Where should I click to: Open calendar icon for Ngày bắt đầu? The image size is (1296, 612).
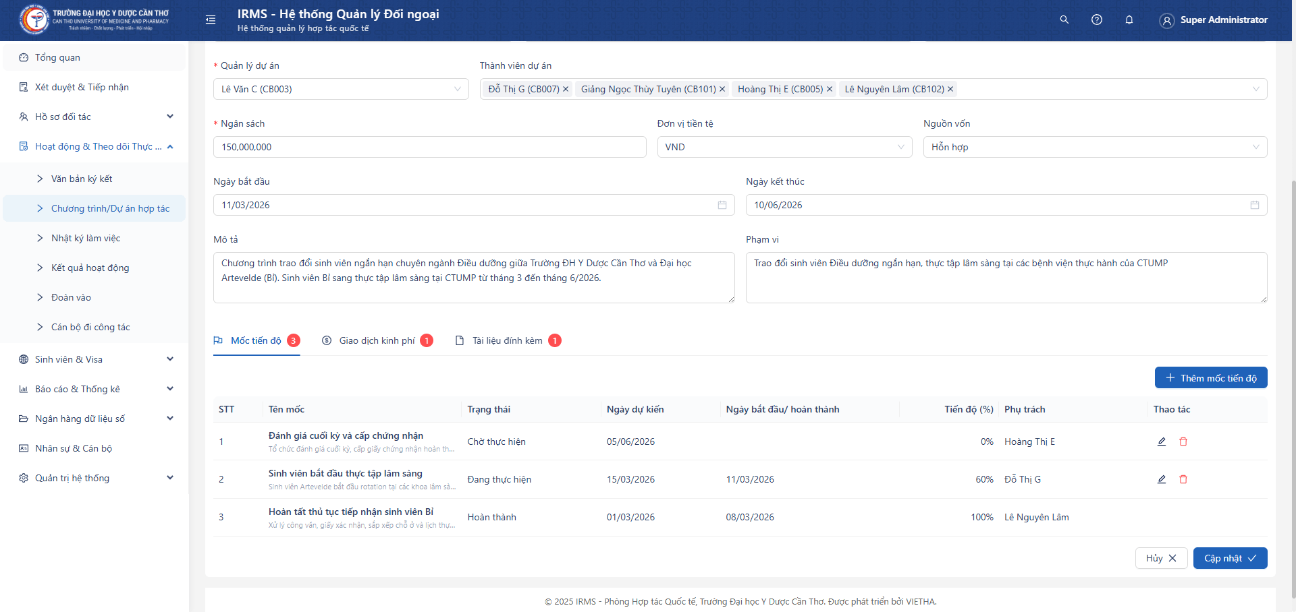coord(722,205)
